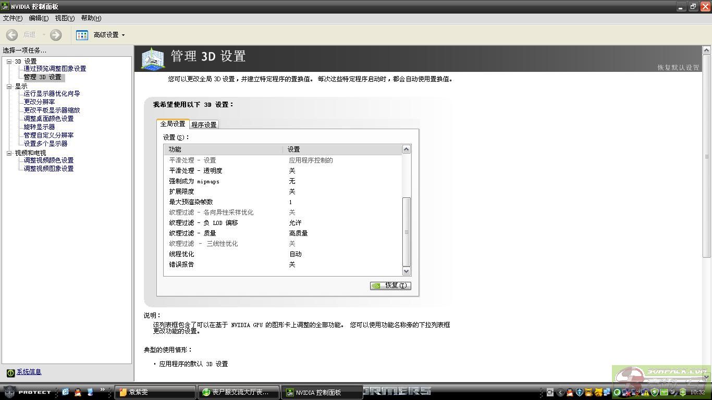Select 通过预览调整图象设置 in tree
This screenshot has width=712, height=400.
[55, 69]
